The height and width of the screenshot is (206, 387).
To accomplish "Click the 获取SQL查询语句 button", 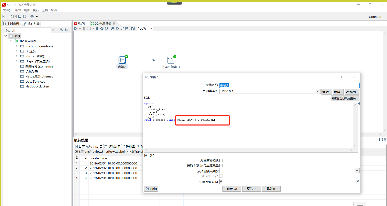I will pos(345,99).
